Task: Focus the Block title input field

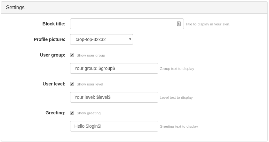Action: [127, 24]
